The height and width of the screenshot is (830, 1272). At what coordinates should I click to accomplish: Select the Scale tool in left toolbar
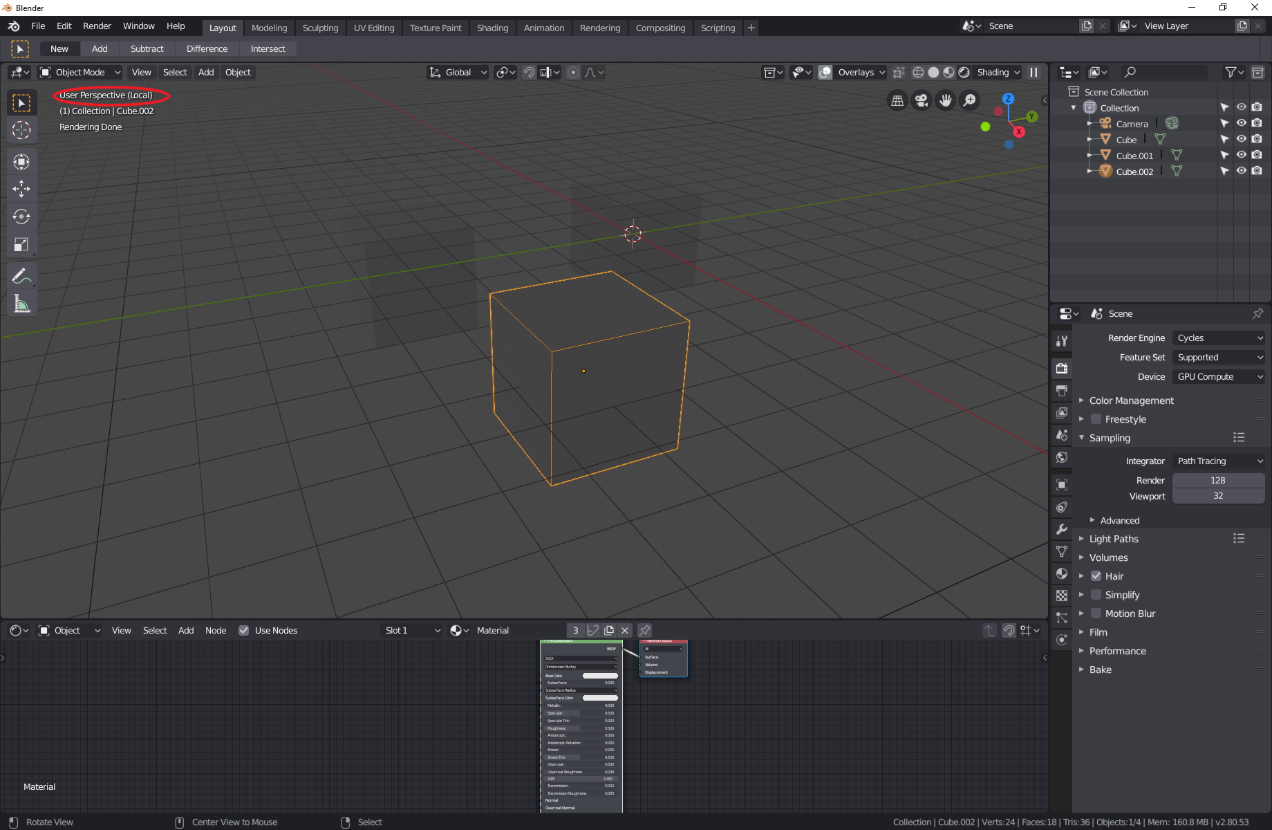coord(21,244)
